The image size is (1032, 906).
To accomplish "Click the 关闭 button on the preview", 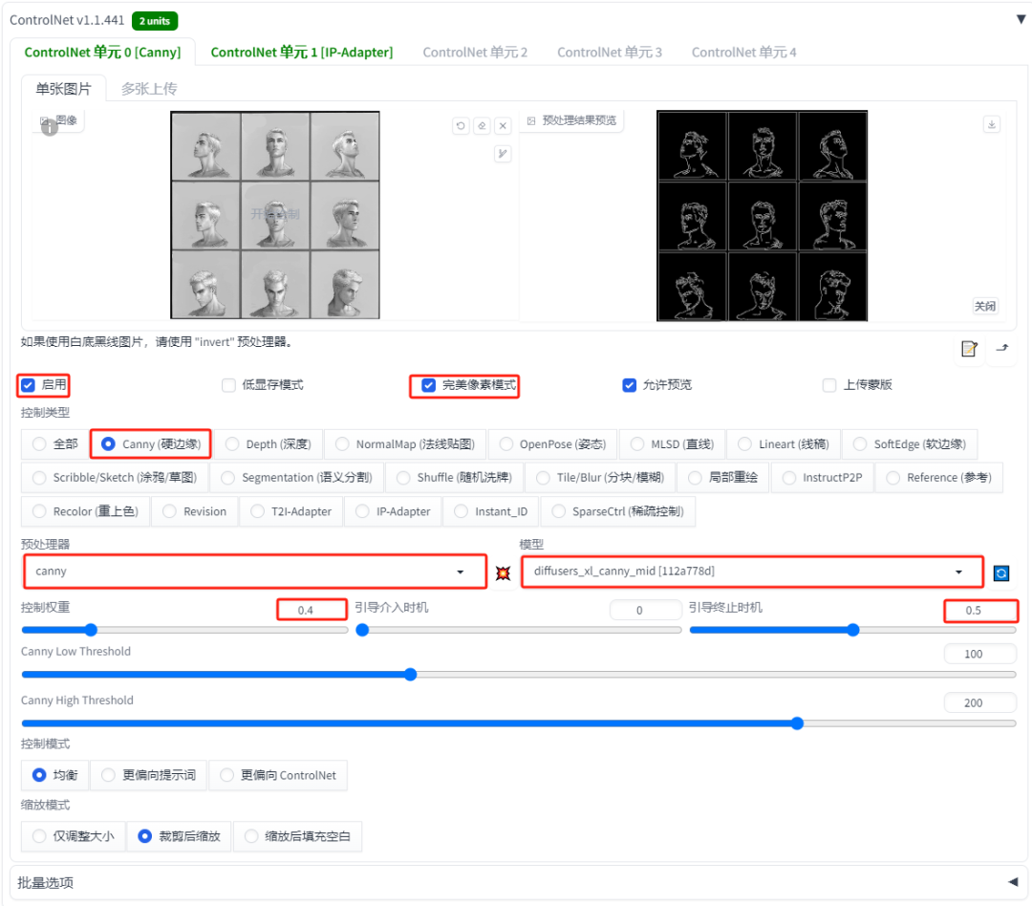I will [985, 306].
